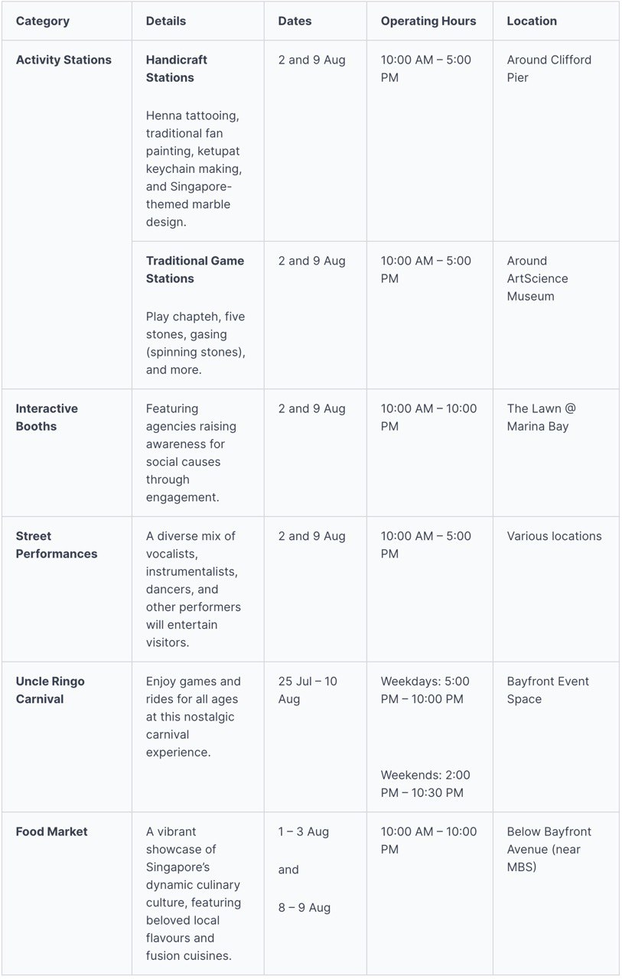The width and height of the screenshot is (622, 979).
Task: Click the Location column header
Action: [532, 21]
